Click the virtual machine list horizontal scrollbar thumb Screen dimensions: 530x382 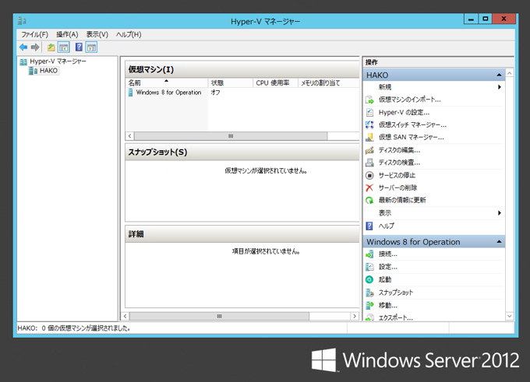click(x=231, y=136)
